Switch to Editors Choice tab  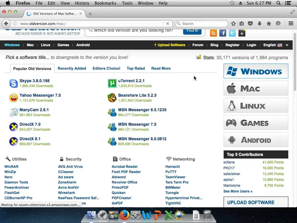coord(106,68)
